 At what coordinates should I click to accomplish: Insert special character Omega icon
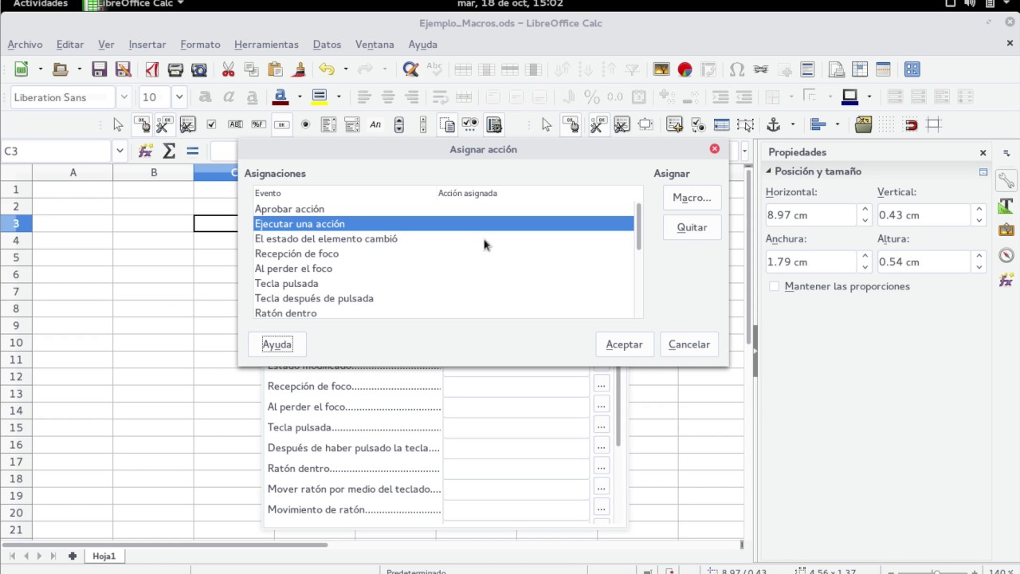737,69
